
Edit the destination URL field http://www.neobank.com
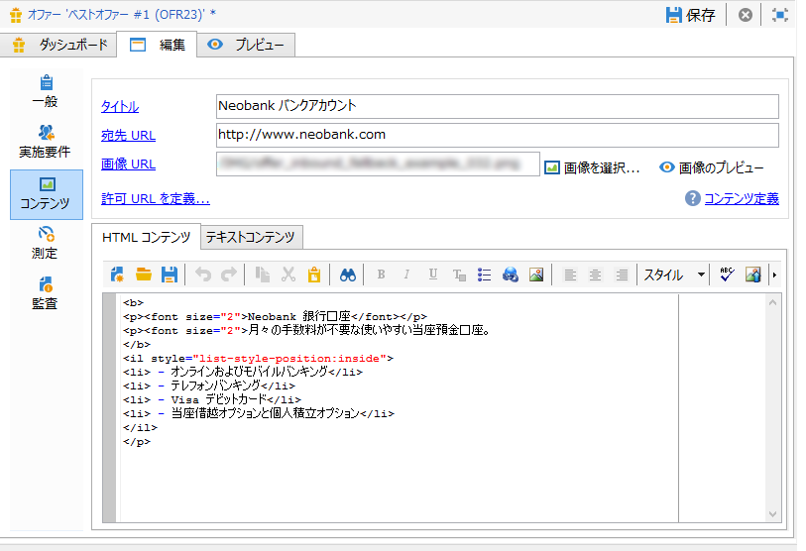(x=497, y=135)
